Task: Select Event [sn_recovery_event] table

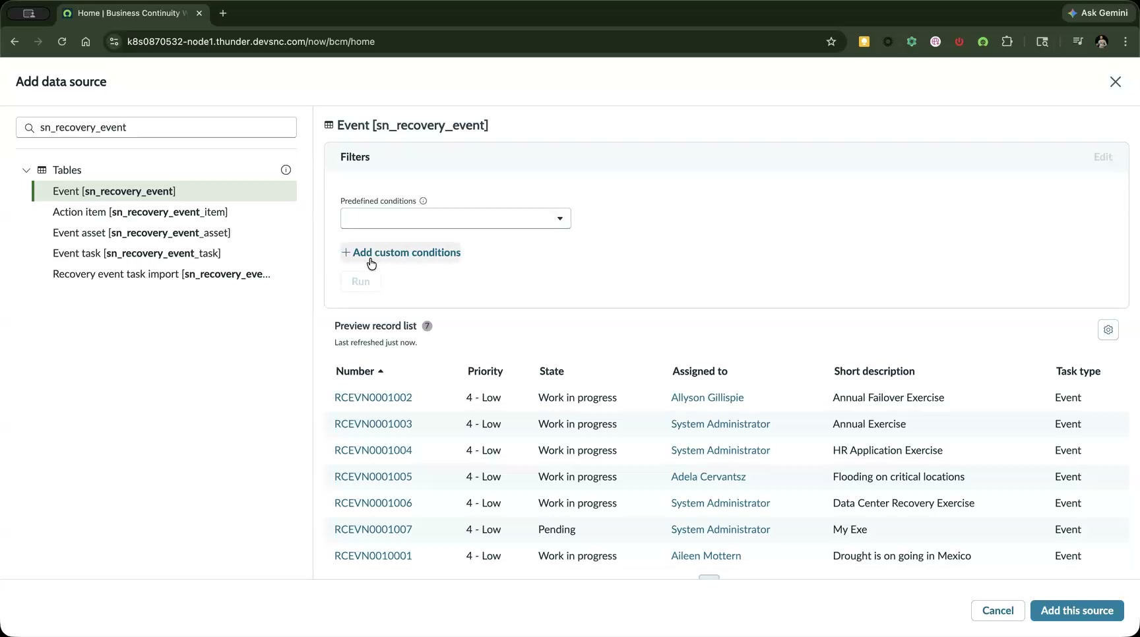Action: 164,191
